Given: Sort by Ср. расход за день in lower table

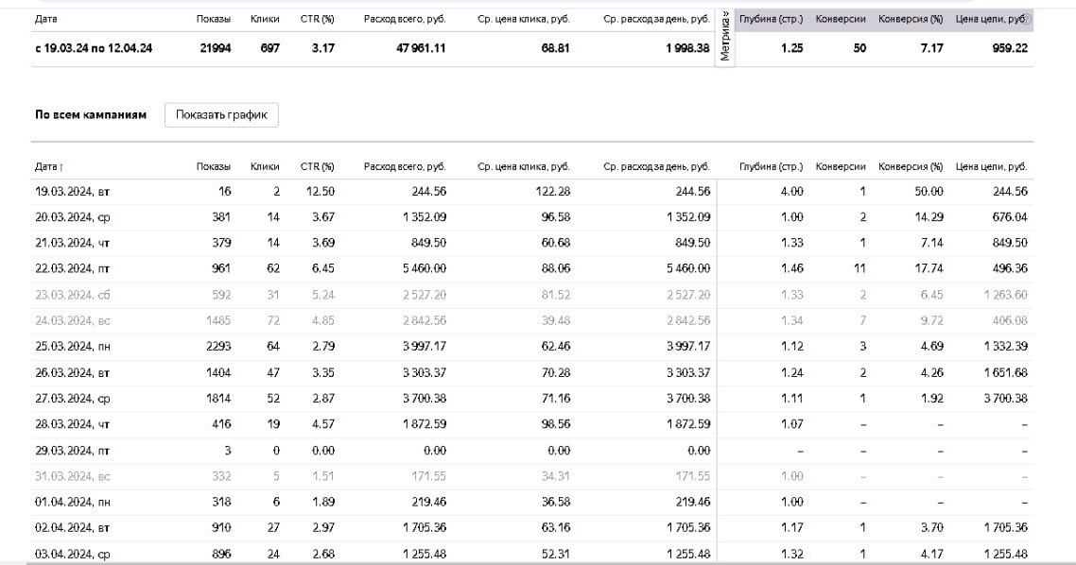Looking at the screenshot, I should point(656,166).
